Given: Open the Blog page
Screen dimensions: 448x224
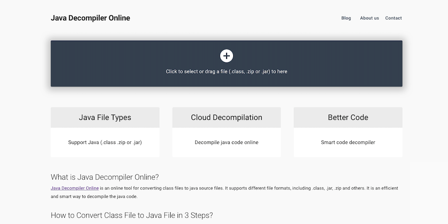Looking at the screenshot, I should (346, 18).
